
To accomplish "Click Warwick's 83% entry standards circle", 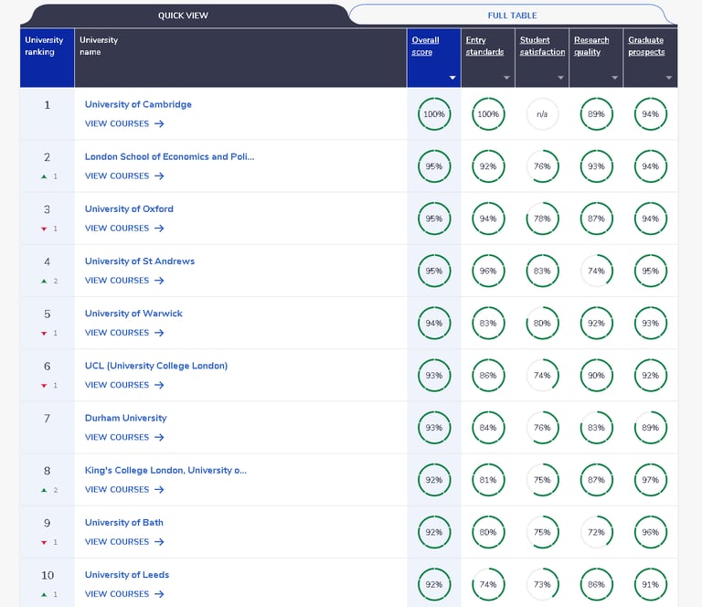I will tap(488, 324).
